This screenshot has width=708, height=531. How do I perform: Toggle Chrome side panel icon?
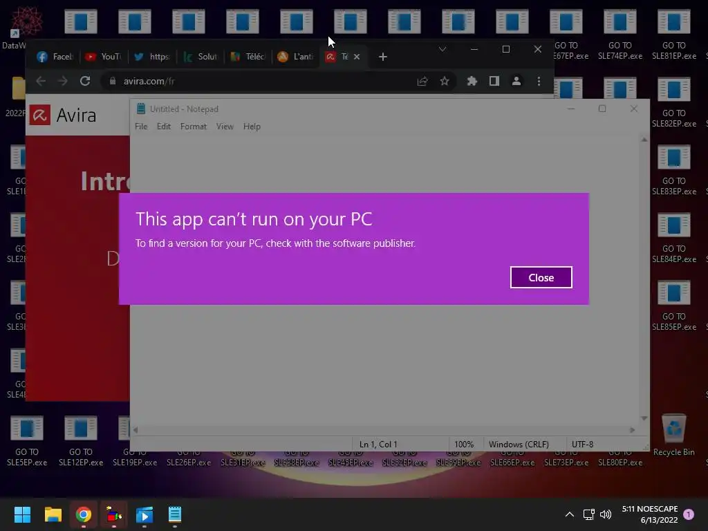pyautogui.click(x=494, y=82)
